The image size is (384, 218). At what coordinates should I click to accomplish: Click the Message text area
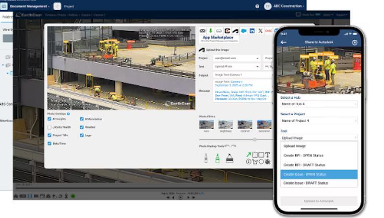[243, 91]
